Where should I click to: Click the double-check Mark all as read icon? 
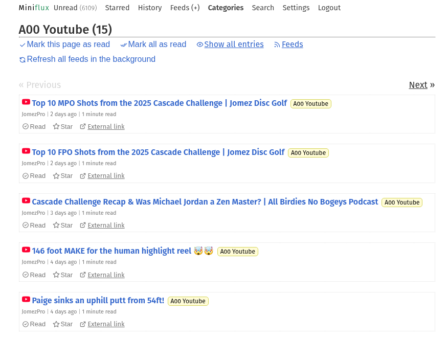123,45
